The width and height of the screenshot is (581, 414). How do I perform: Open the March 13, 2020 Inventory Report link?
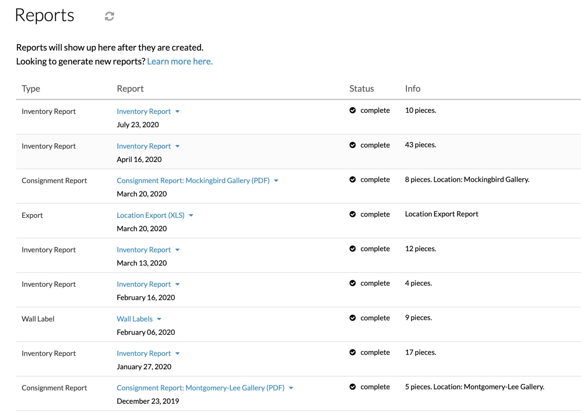144,250
